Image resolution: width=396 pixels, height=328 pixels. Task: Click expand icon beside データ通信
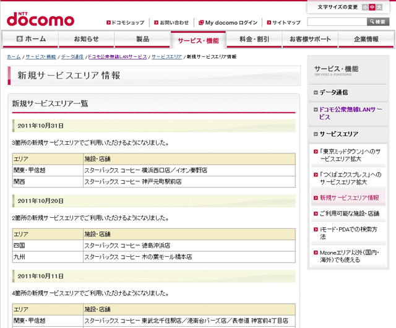pyautogui.click(x=316, y=92)
